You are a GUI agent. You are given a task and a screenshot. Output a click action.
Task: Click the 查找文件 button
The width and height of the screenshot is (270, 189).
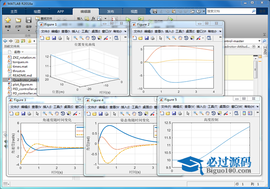45,18
